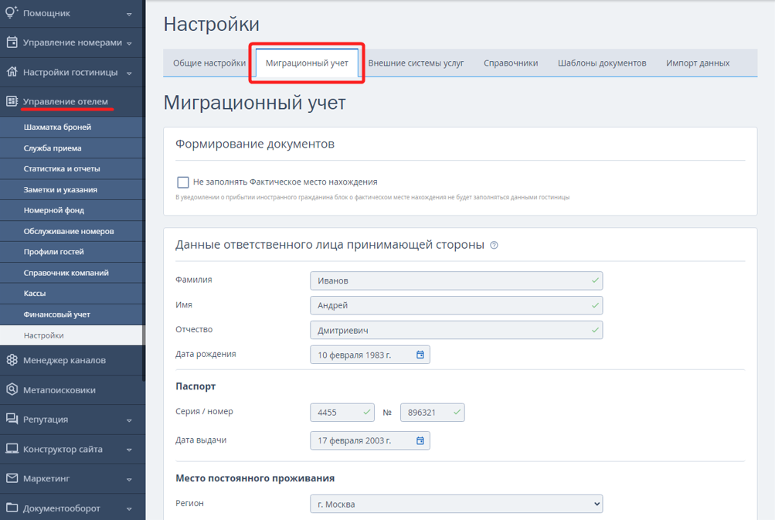Click the lightbulb icon beside Помощник
This screenshot has height=520, width=775.
click(12, 13)
